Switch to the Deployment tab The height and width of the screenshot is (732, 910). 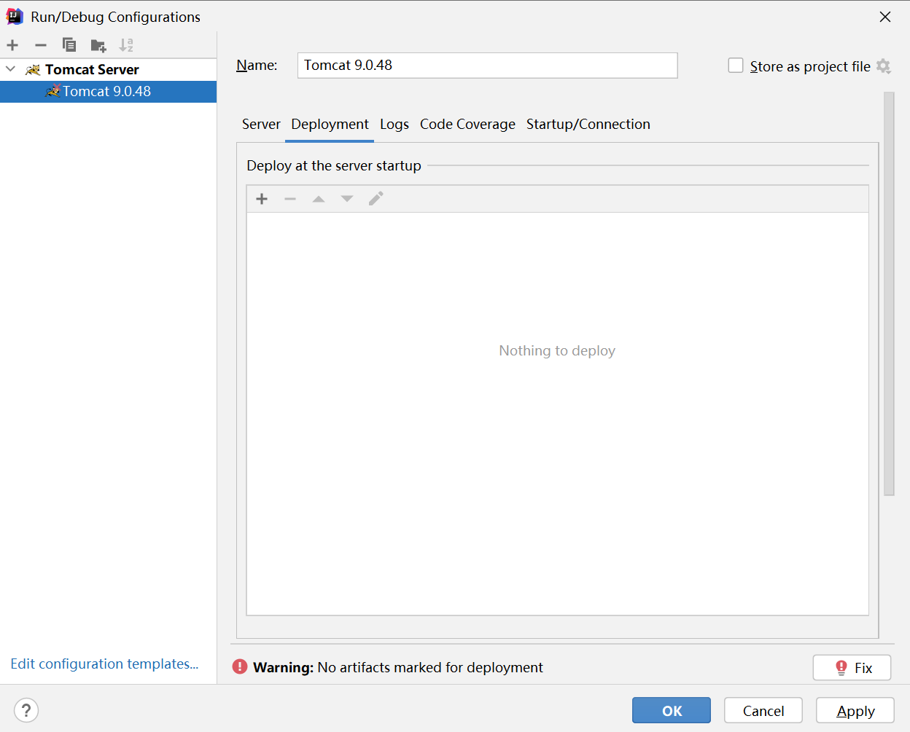click(x=330, y=125)
